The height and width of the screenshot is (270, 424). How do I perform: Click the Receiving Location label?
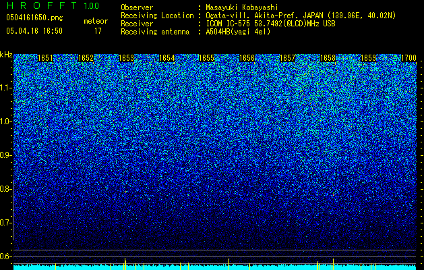click(x=157, y=16)
